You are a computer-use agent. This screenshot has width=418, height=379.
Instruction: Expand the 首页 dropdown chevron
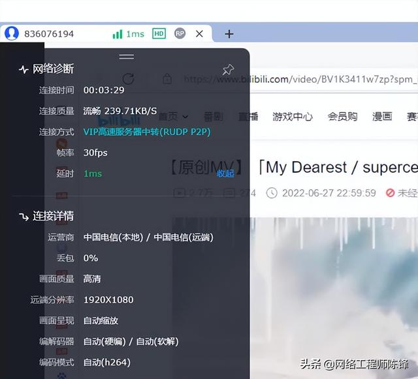pos(185,117)
